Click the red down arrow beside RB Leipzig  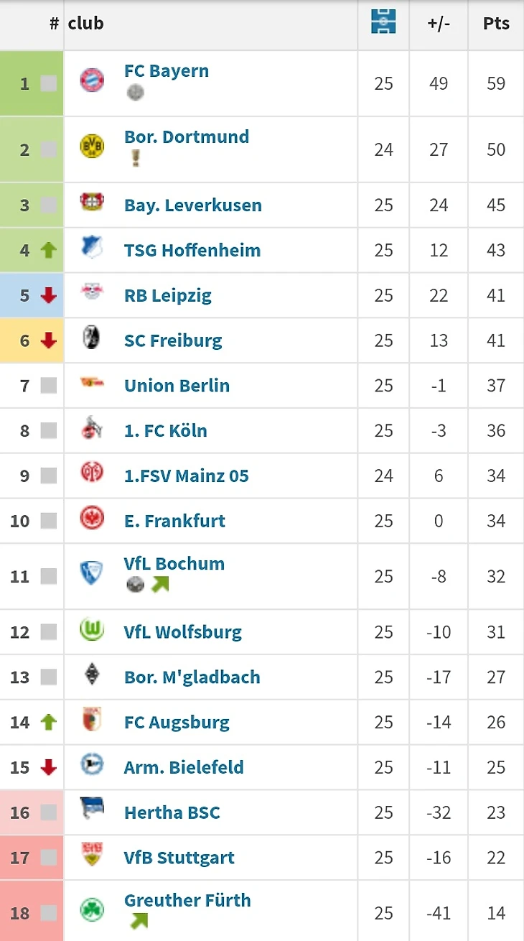(x=48, y=296)
